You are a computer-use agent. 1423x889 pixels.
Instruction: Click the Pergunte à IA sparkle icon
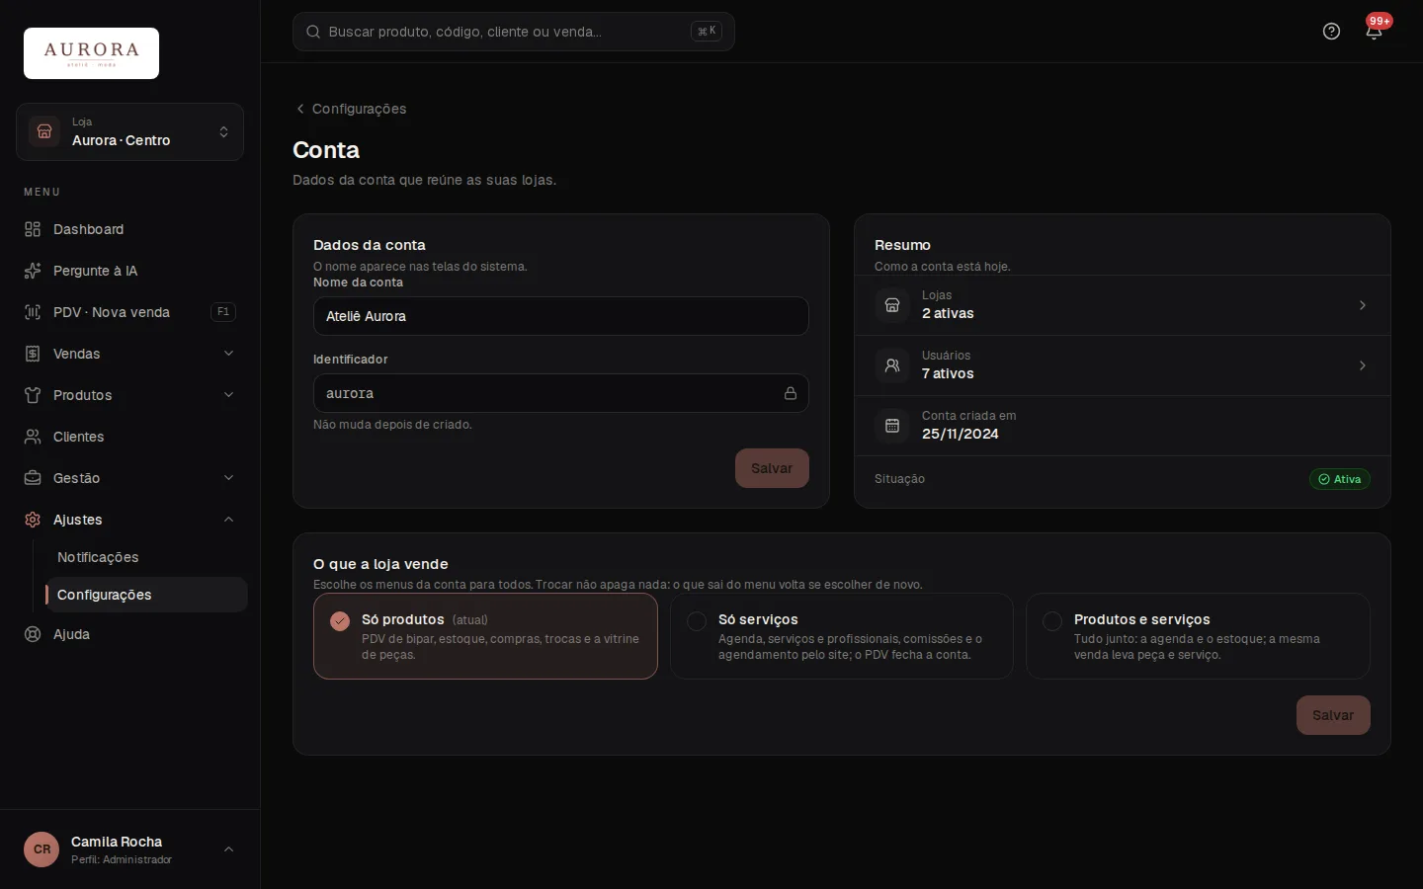pyautogui.click(x=33, y=271)
